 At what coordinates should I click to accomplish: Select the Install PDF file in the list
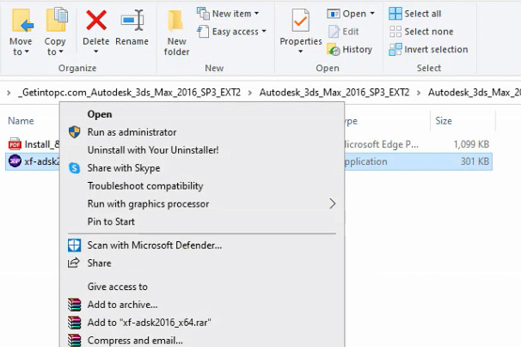(x=33, y=145)
